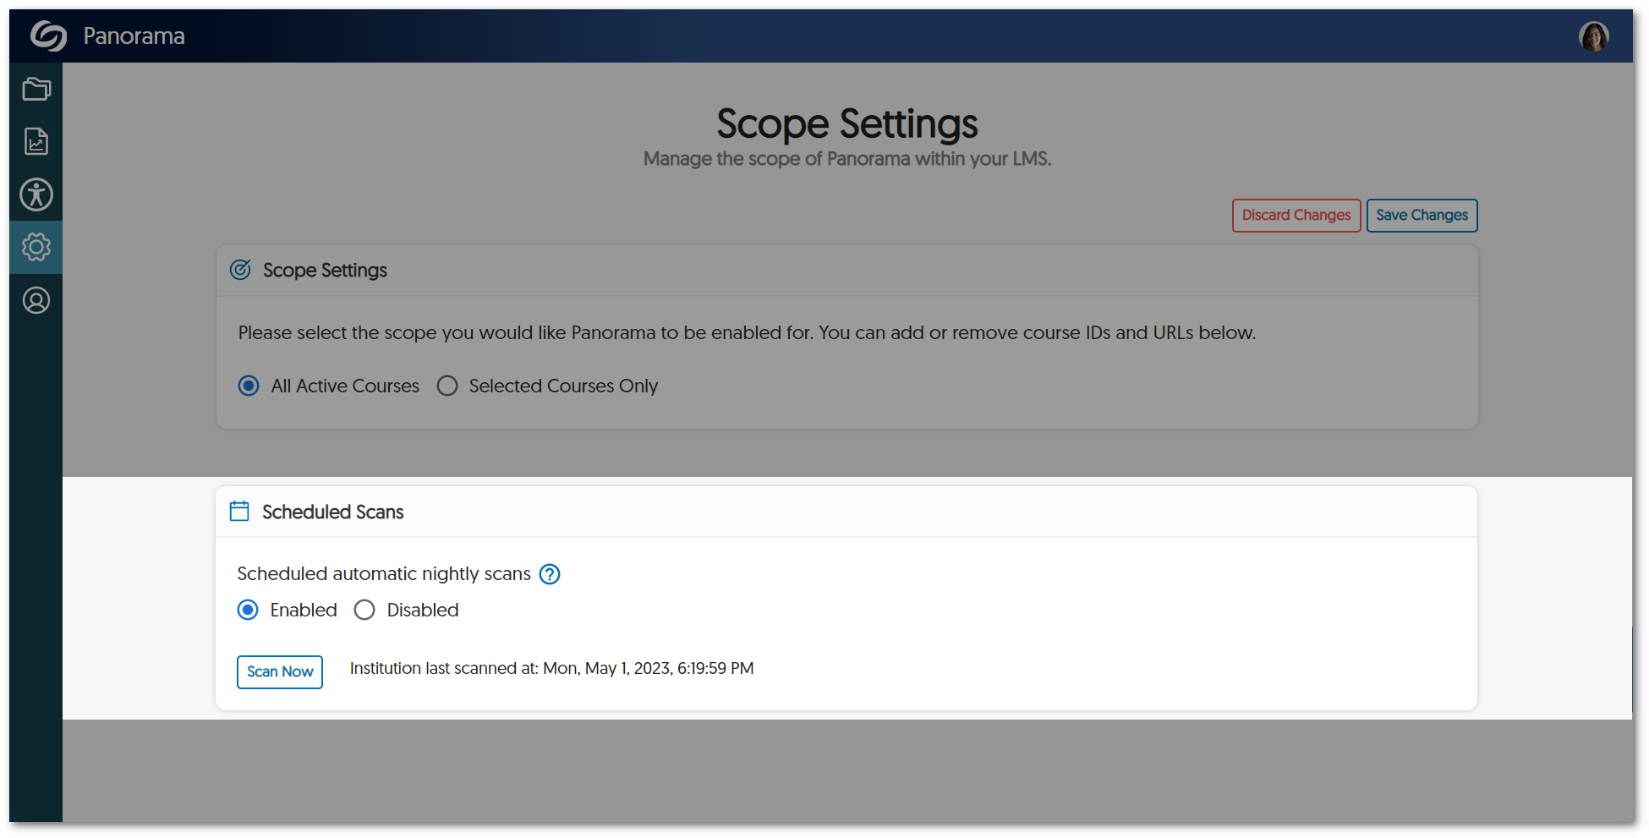The image size is (1649, 838).
Task: Select the All Active Courses option
Action: (x=249, y=386)
